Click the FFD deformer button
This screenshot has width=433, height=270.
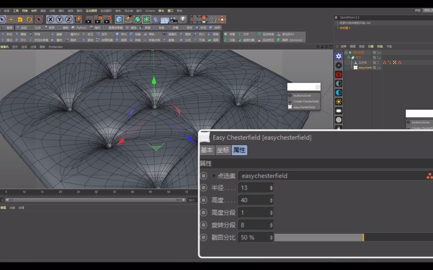tap(21, 40)
